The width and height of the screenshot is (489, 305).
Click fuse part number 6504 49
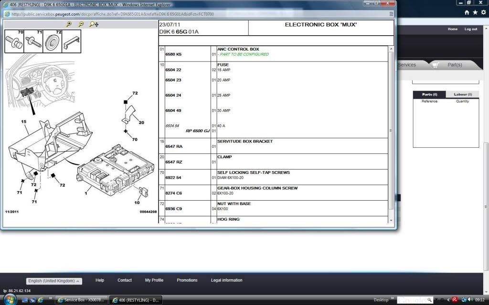pyautogui.click(x=173, y=111)
